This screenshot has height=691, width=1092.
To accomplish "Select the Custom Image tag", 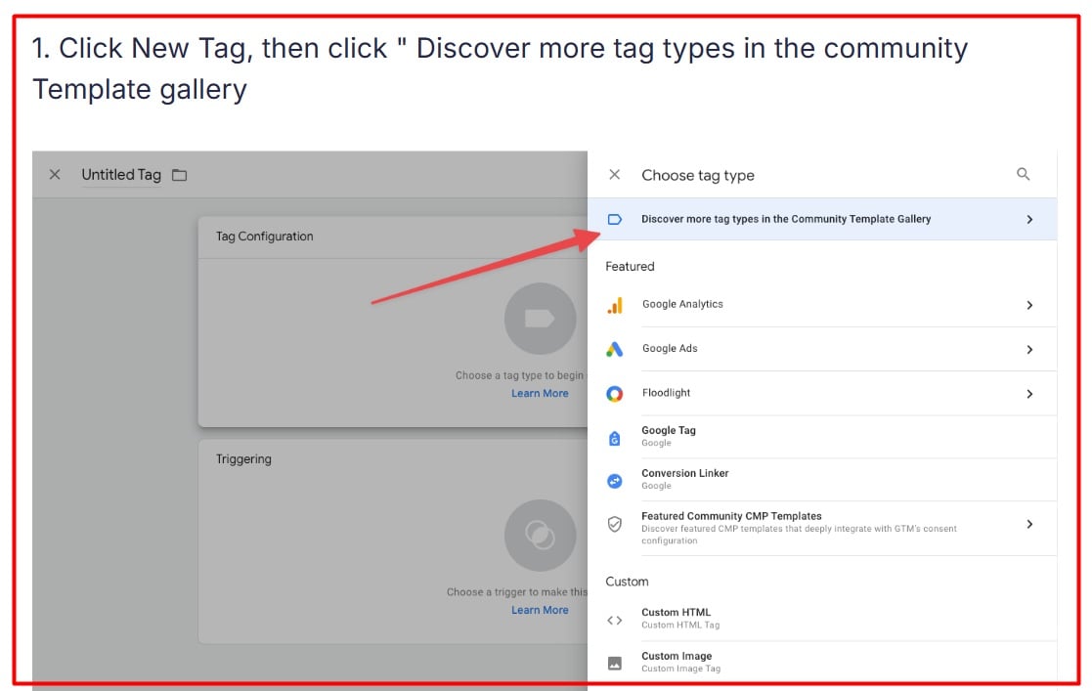I will [x=822, y=662].
